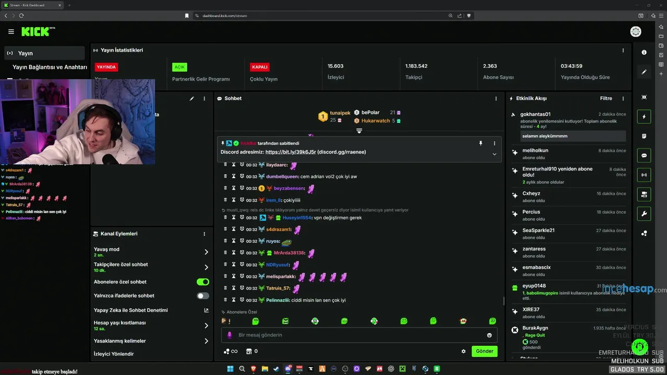This screenshot has width=667, height=375.
Task: Collapse the pinned message with its chevron
Action: [495, 154]
